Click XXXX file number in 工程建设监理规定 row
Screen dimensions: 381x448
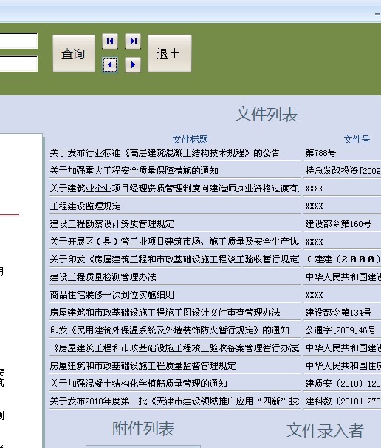click(342, 206)
